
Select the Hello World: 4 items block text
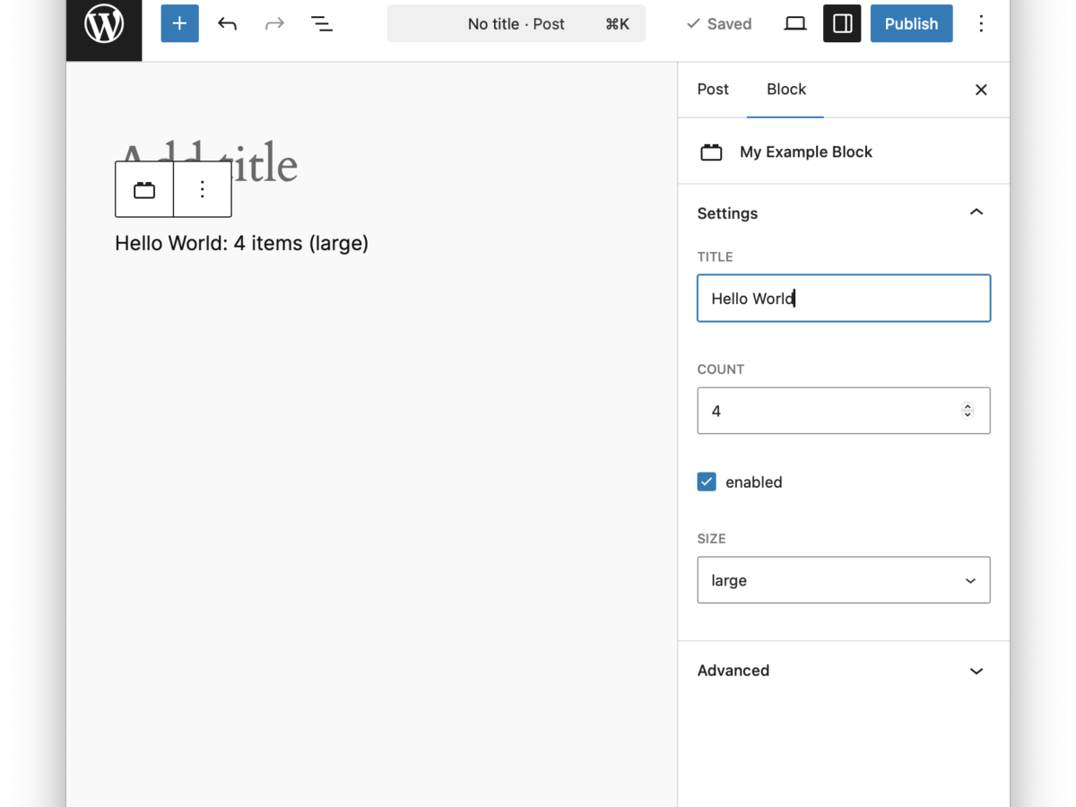(x=242, y=243)
